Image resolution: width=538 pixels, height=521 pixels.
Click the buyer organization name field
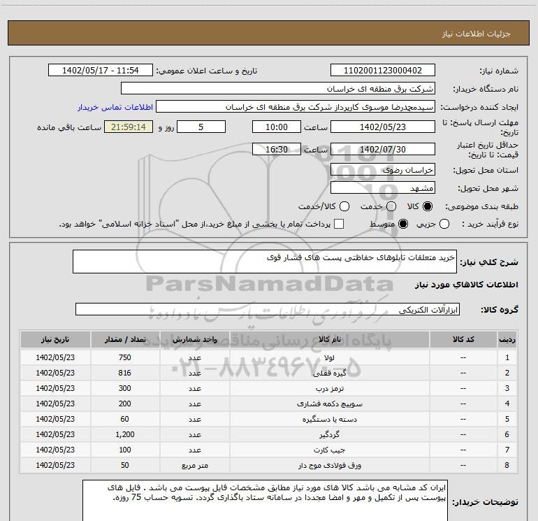278,89
